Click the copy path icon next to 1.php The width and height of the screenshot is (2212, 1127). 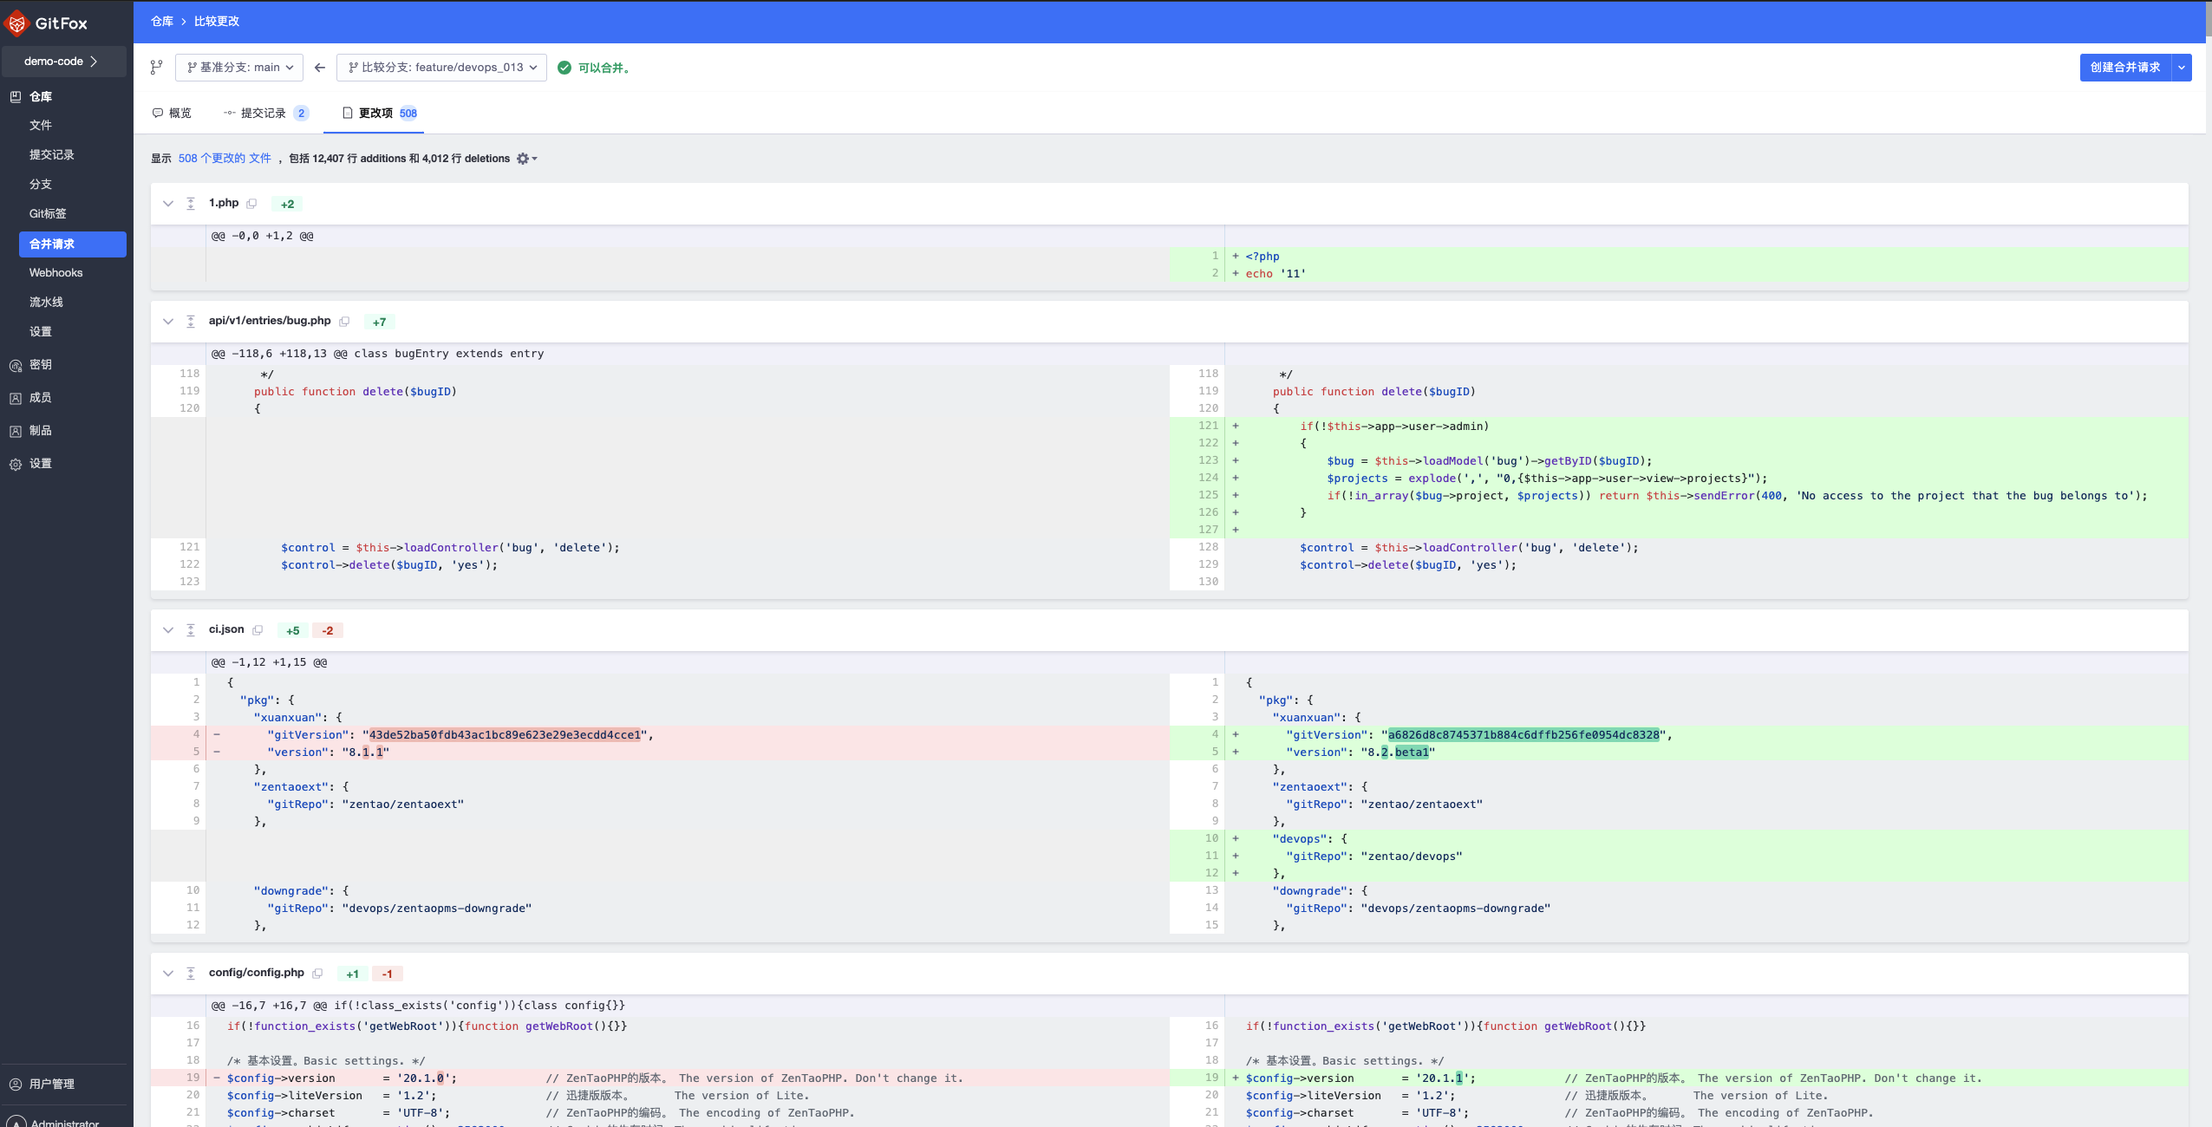click(x=251, y=204)
